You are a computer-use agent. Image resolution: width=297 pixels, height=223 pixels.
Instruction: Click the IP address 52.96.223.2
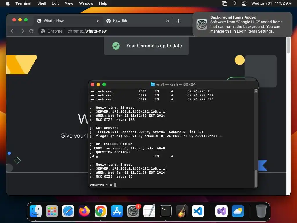click(198, 91)
